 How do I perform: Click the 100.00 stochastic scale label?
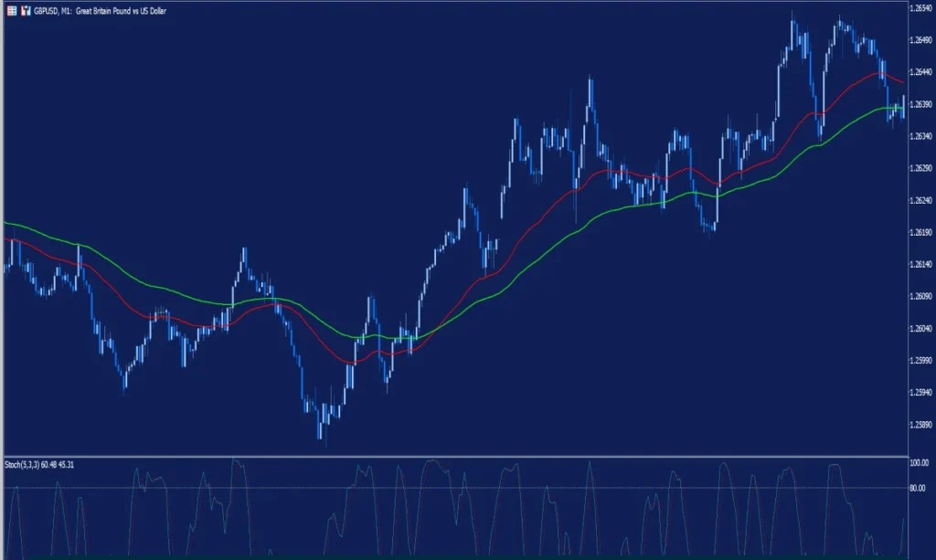(918, 464)
